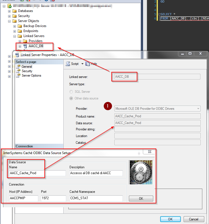
Task: Expand the Backup Devices node
Action: pyautogui.click(x=15, y=26)
